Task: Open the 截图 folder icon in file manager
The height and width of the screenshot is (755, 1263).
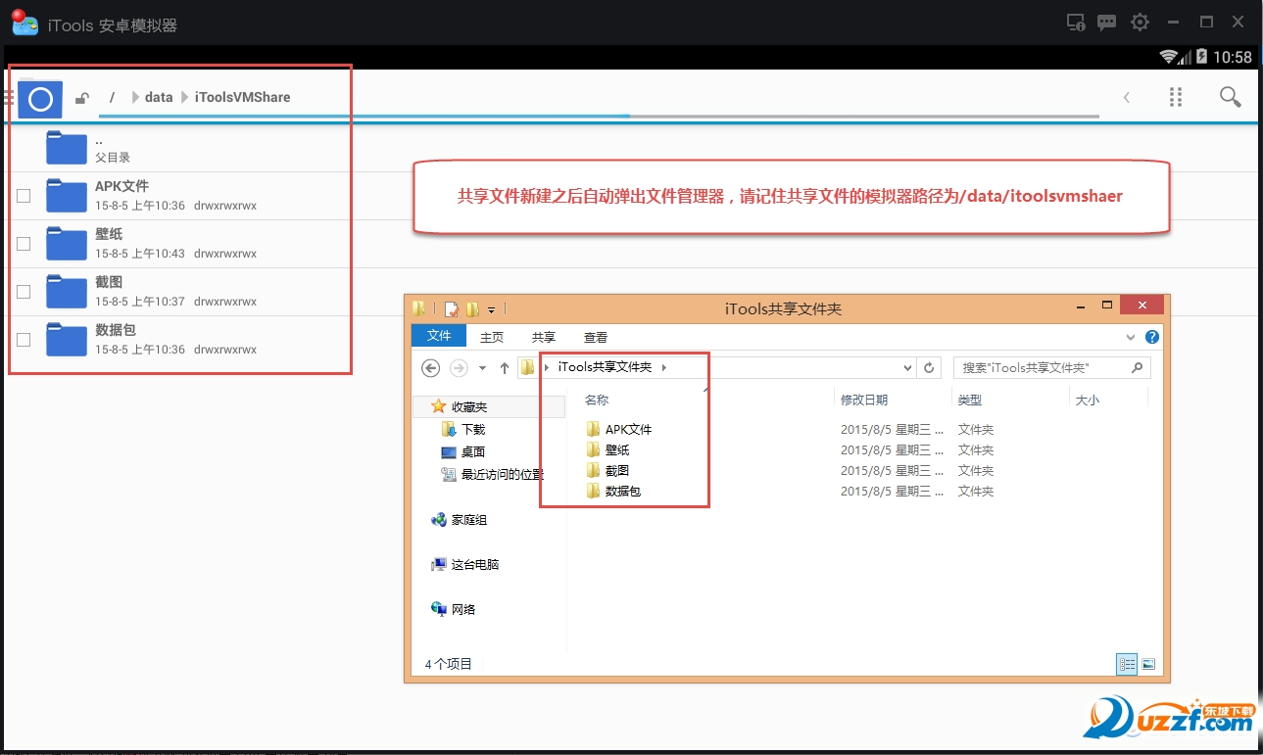Action: (67, 291)
